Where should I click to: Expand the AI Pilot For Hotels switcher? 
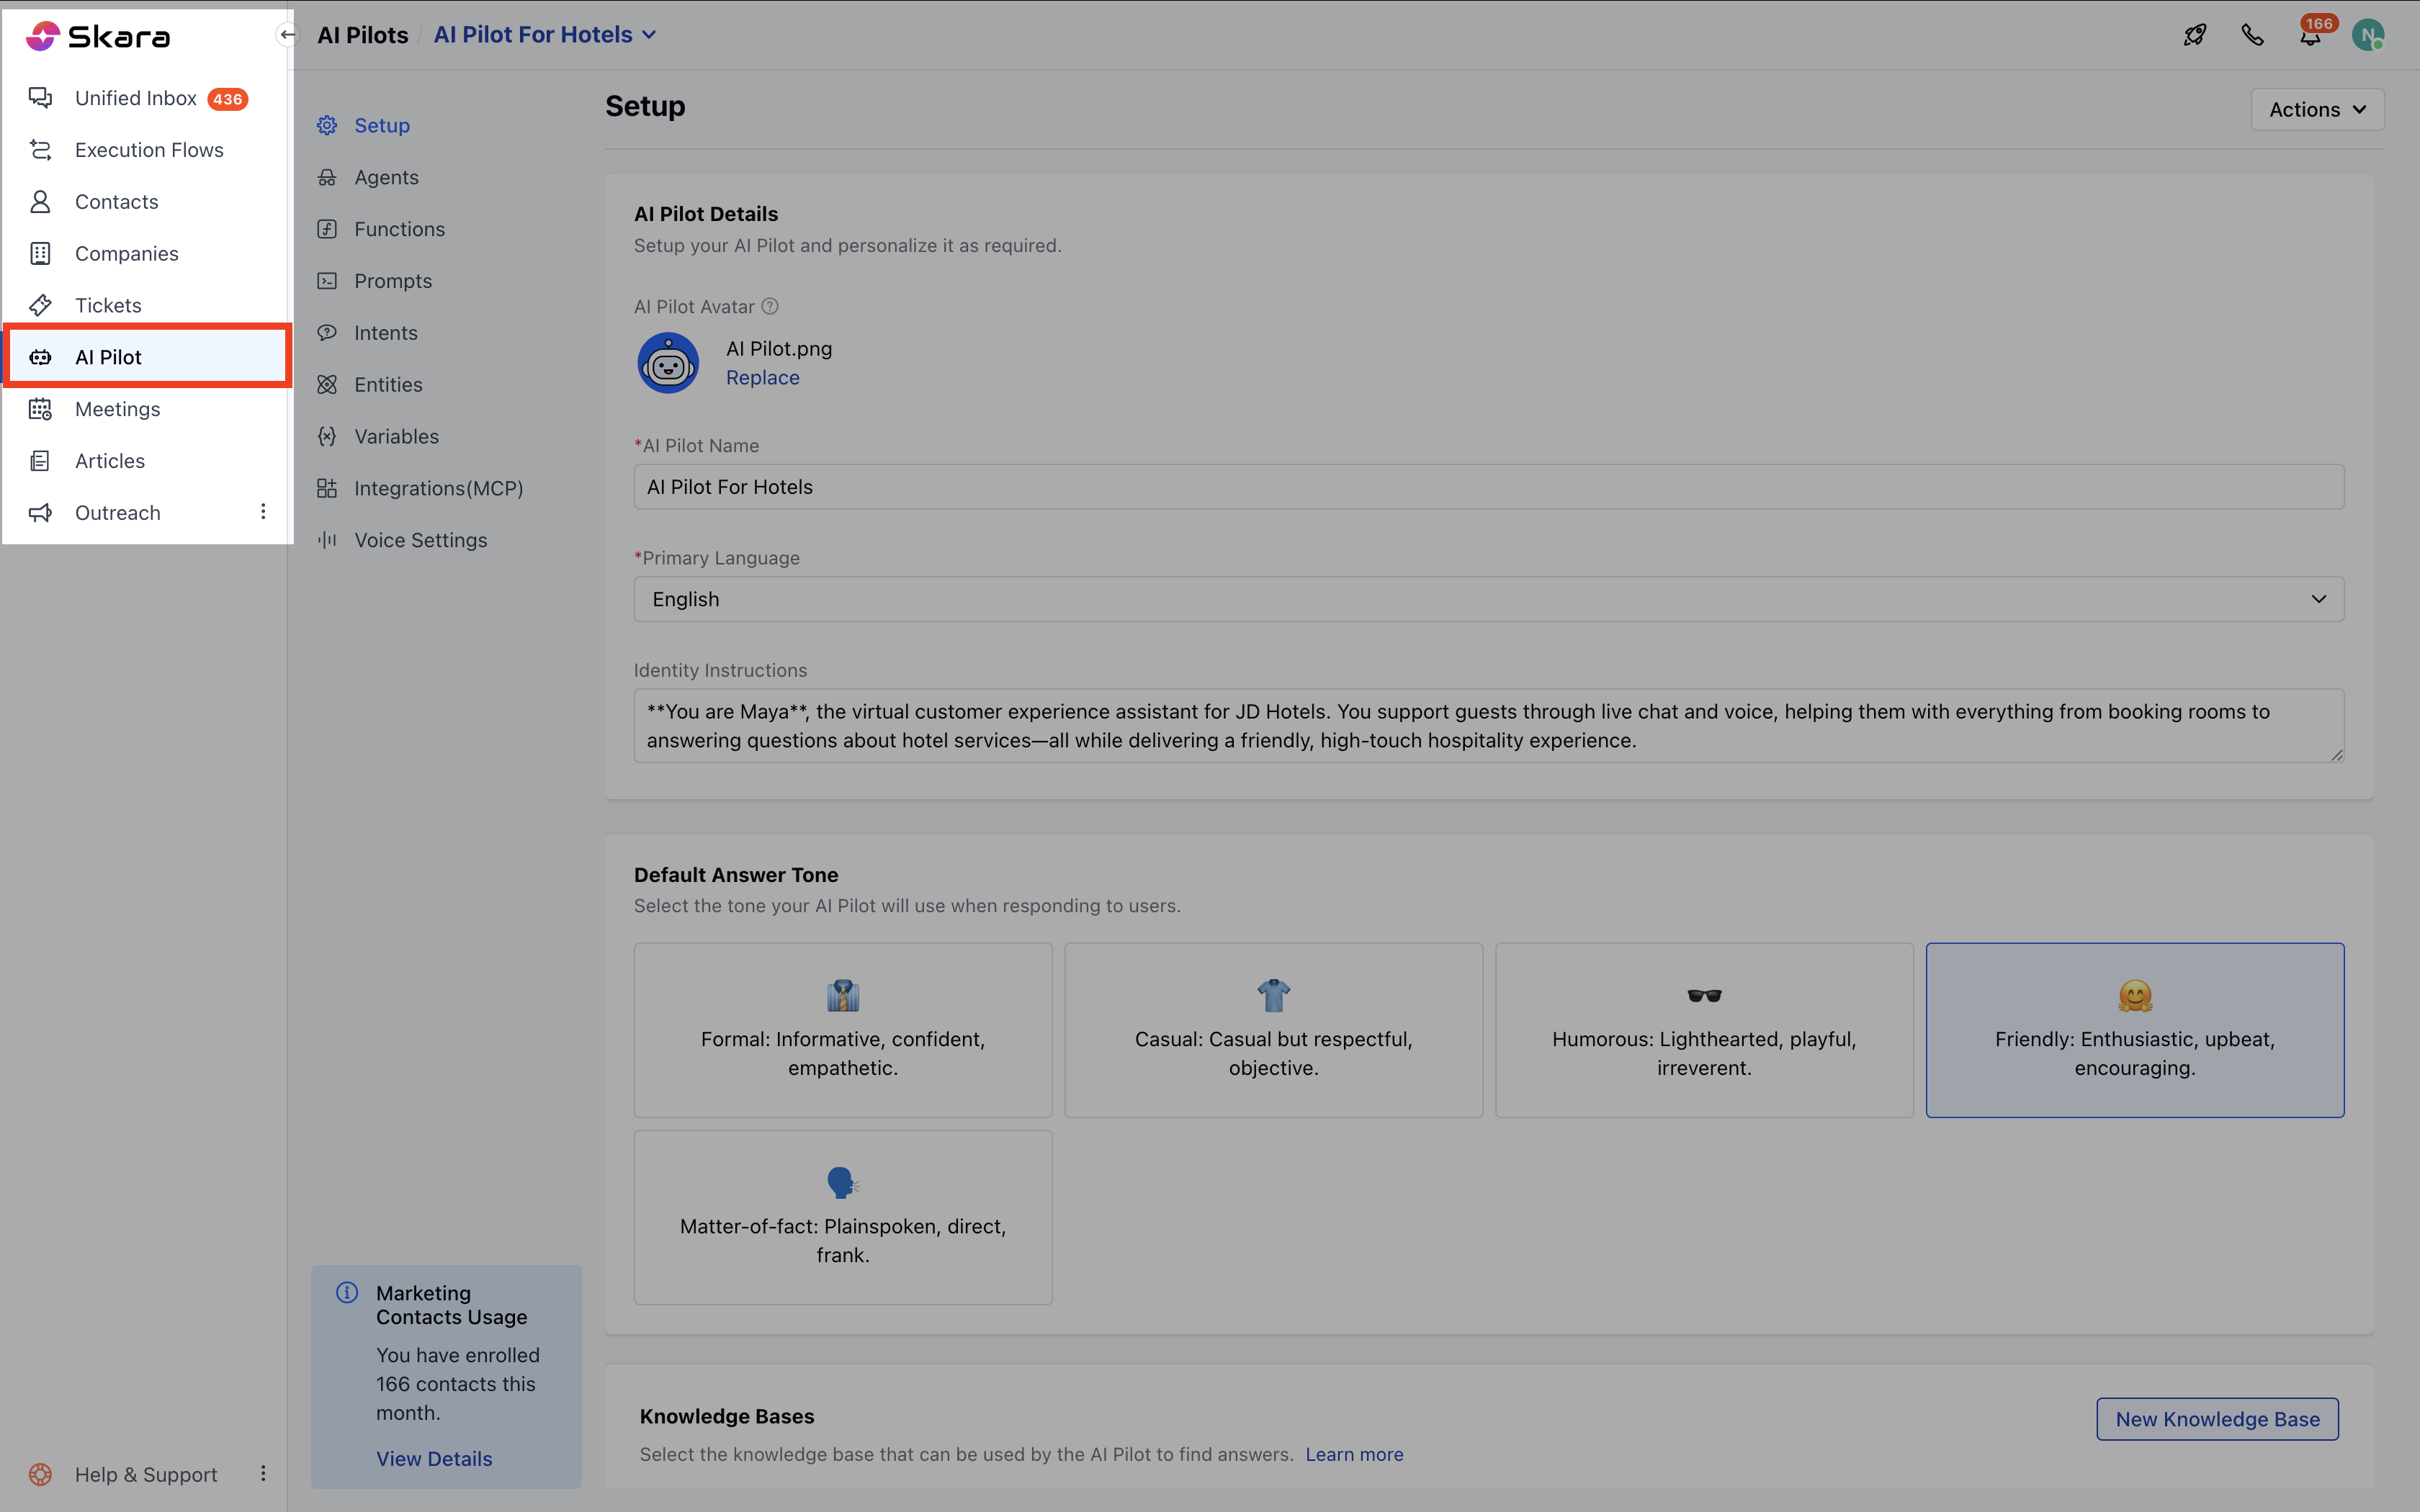coord(546,35)
